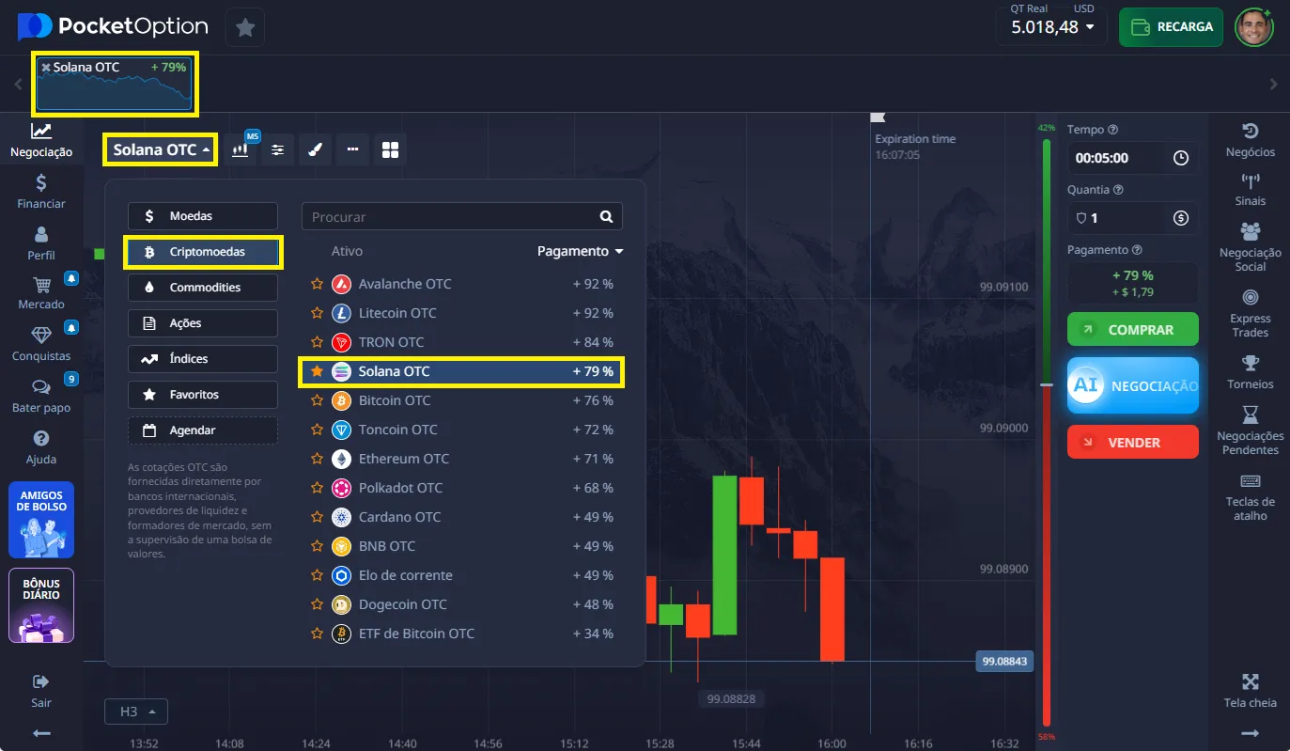Open Negociação Social panel
Image resolution: width=1290 pixels, height=751 pixels.
[x=1251, y=247]
